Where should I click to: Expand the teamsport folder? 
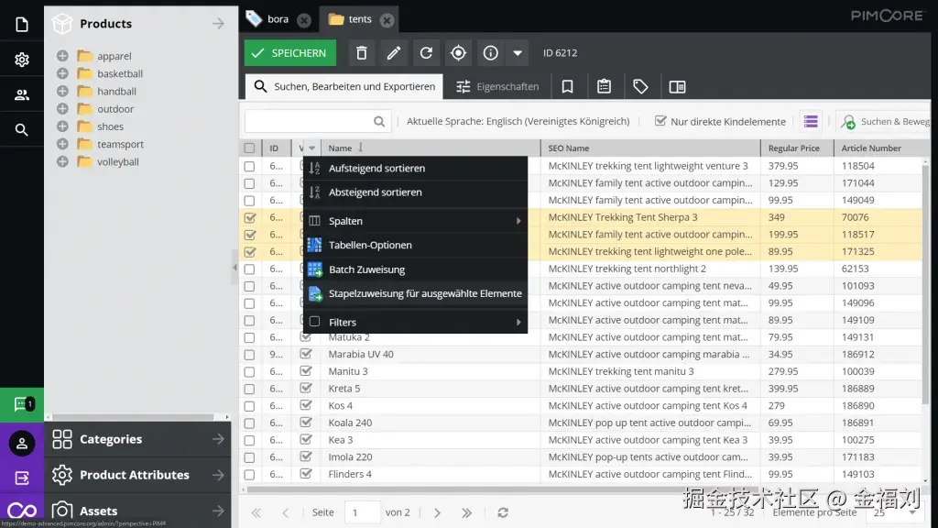pyautogui.click(x=62, y=144)
